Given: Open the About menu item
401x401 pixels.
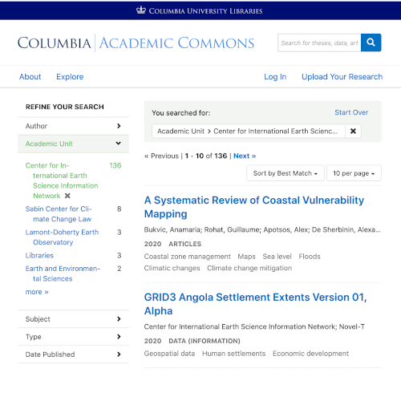Looking at the screenshot, I should click(30, 77).
